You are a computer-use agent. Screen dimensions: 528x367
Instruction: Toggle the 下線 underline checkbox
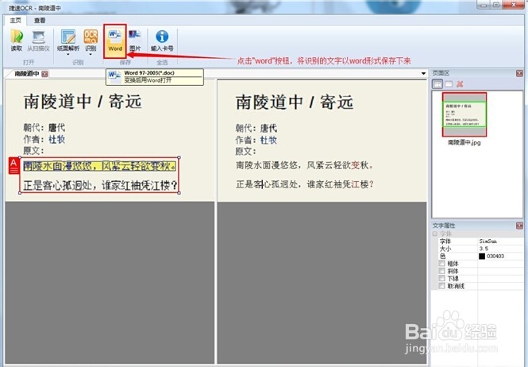click(441, 278)
